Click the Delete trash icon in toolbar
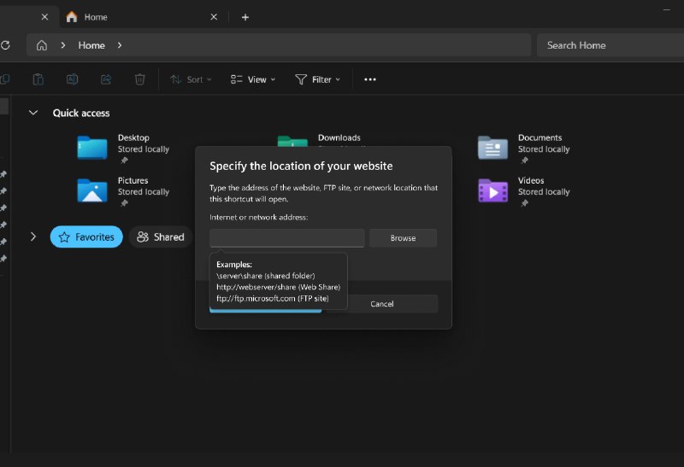684x467 pixels. coord(139,79)
